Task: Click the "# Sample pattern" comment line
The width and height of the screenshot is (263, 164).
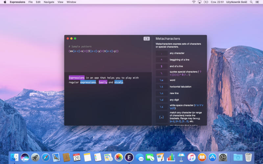Action: 80,47
